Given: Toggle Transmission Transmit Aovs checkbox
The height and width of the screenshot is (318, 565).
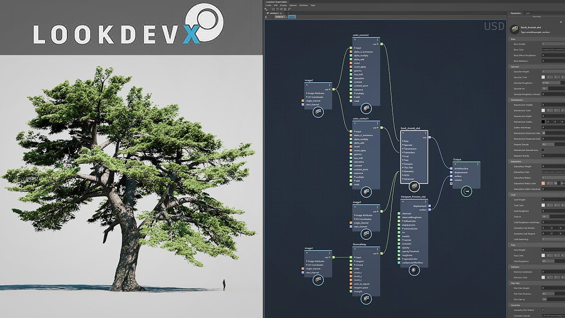Looking at the screenshot, I should pos(543,150).
